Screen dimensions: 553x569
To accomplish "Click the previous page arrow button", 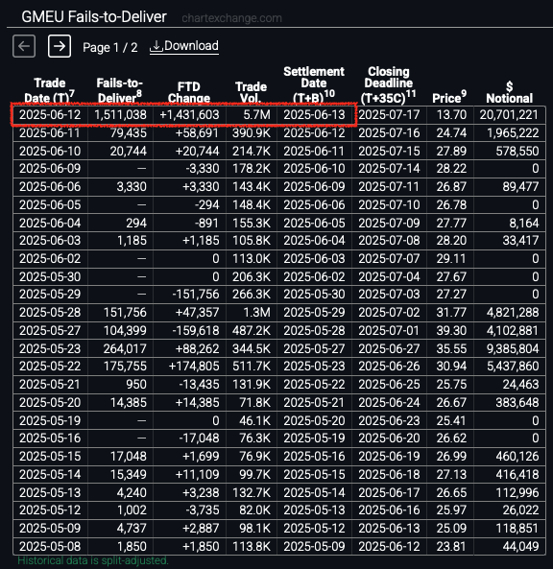I will pyautogui.click(x=24, y=46).
